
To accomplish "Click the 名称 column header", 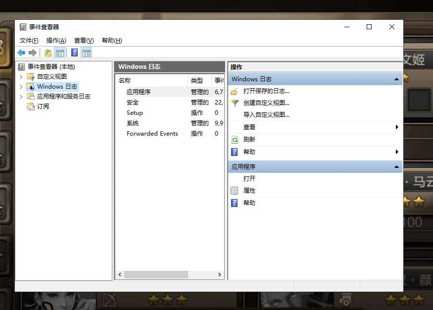I will [151, 81].
